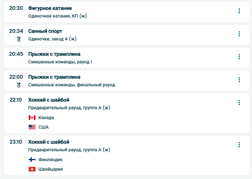The height and width of the screenshot is (179, 252).
Task: Open options menu for 20:34 Санный спорт
Action: pyautogui.click(x=239, y=34)
